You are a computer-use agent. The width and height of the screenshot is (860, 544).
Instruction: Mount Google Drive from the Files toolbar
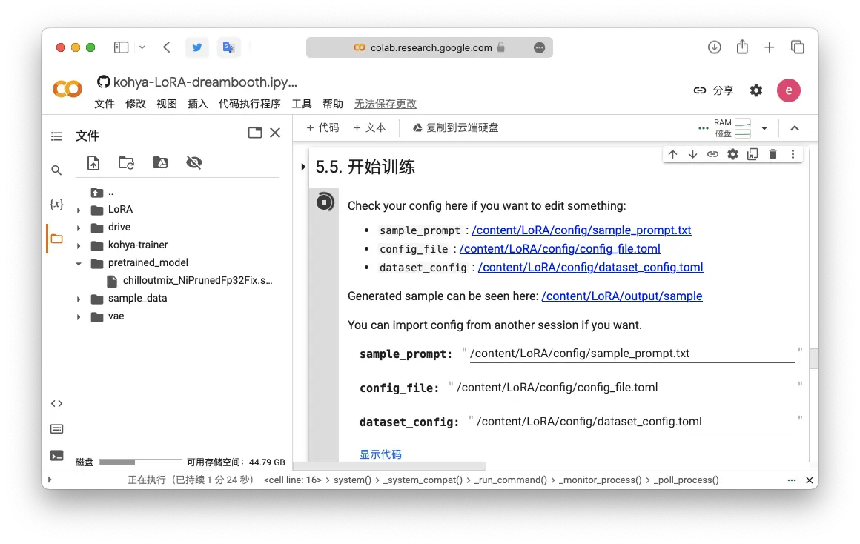coord(160,163)
